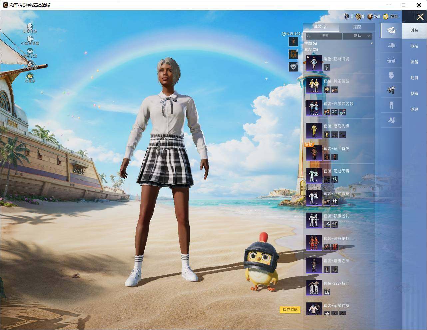Open the 分解与拆解 puzzle-piece icon
Image resolution: width=427 pixels, height=330 pixels.
tap(30, 39)
